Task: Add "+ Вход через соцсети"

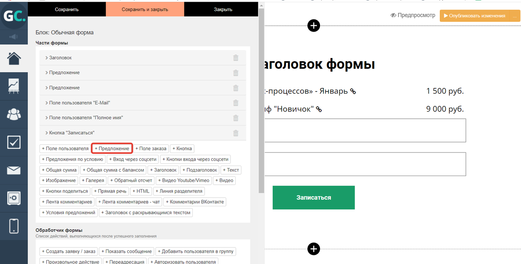Action: [x=132, y=159]
